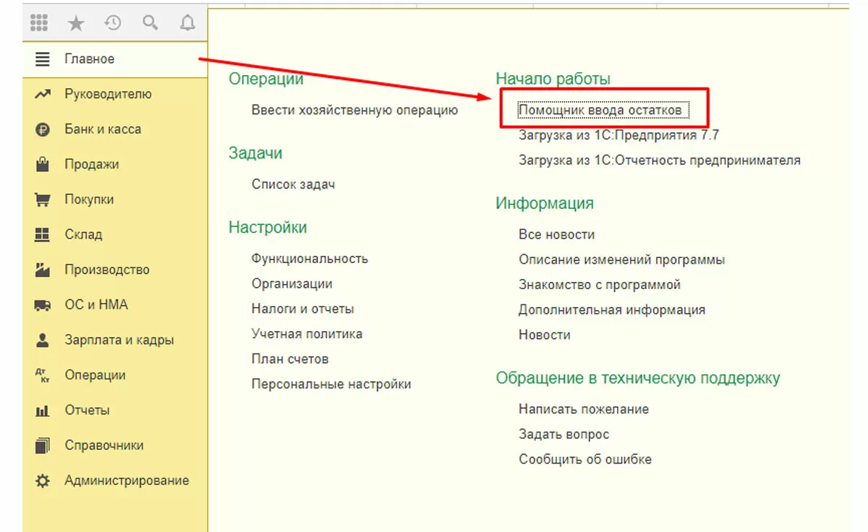868x532 pixels.
Task: Open Помощник ввода остатков link
Action: pos(600,111)
